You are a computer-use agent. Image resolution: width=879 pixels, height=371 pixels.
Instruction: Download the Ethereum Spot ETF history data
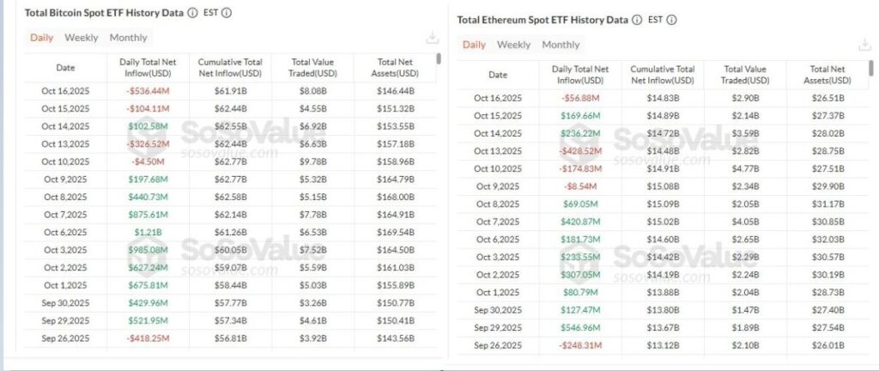coord(865,46)
